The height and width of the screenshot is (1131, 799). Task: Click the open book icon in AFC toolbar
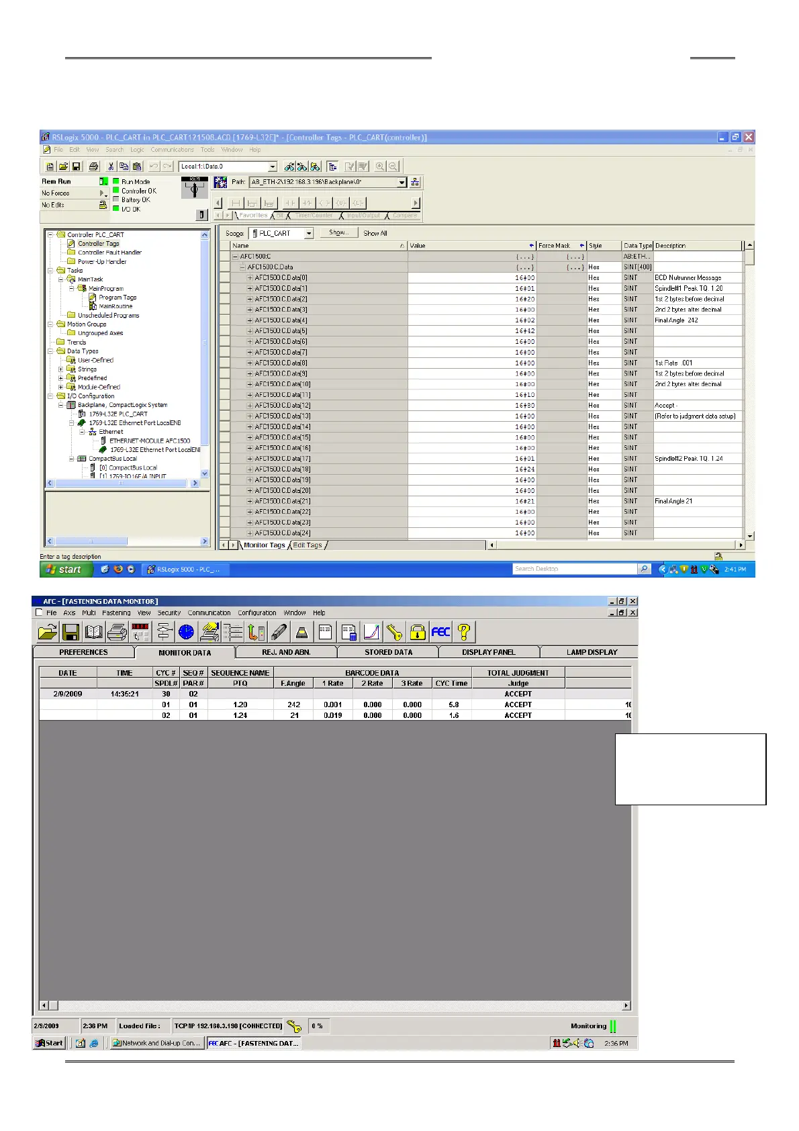coord(94,631)
